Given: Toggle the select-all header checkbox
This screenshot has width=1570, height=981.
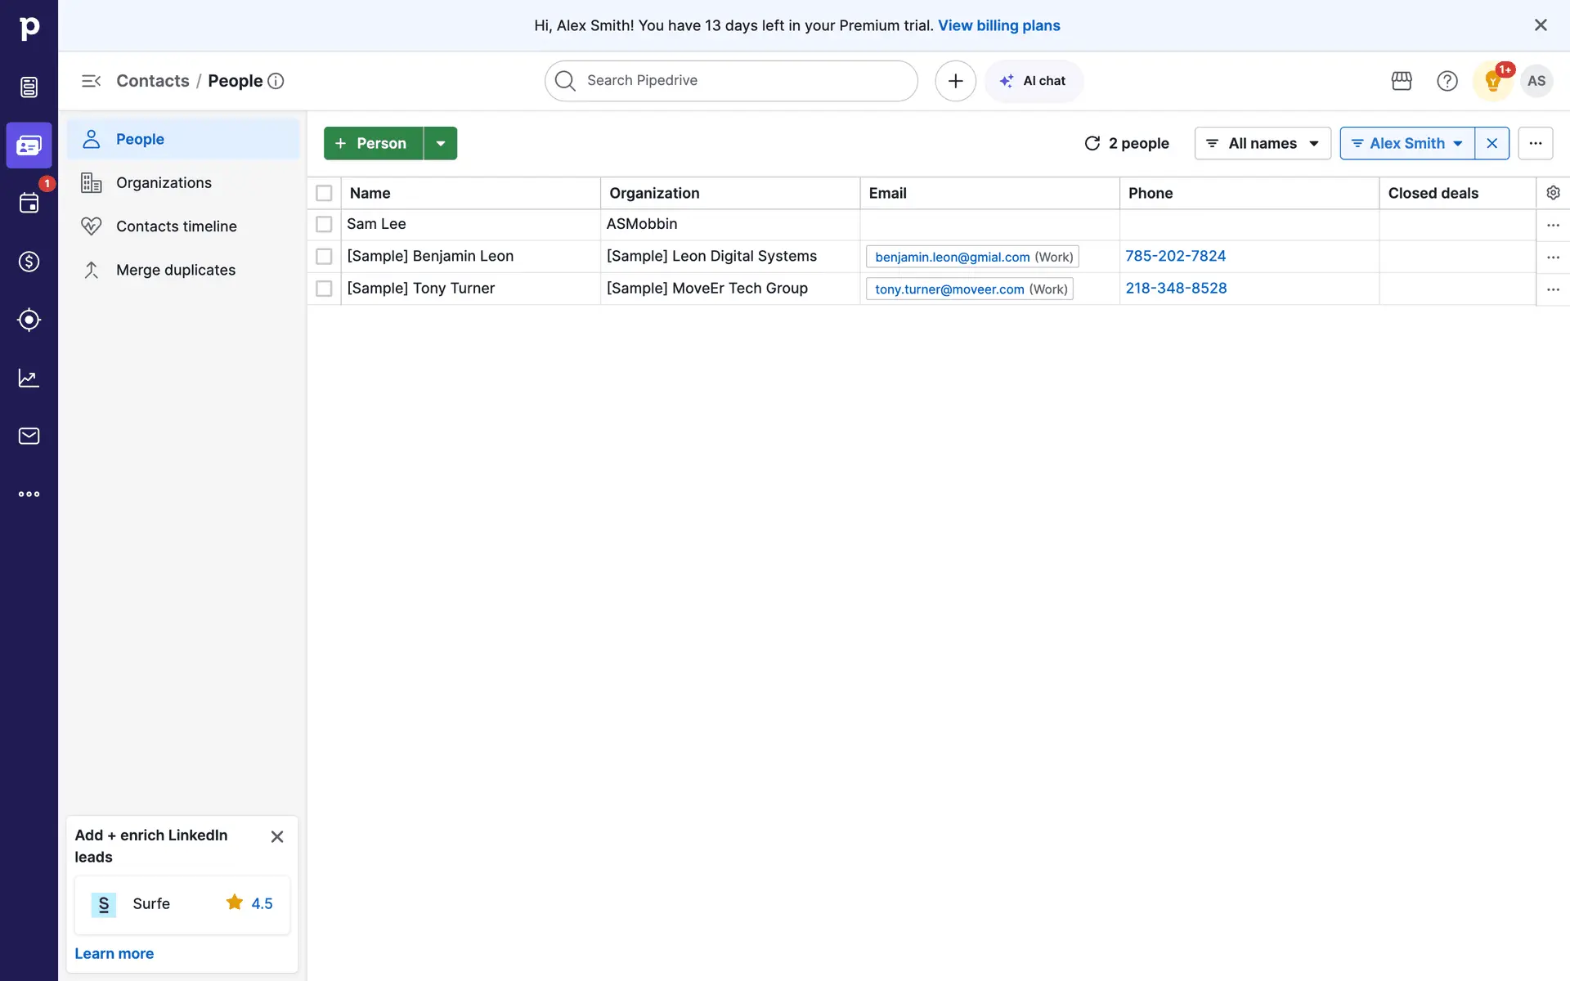Looking at the screenshot, I should 324,193.
